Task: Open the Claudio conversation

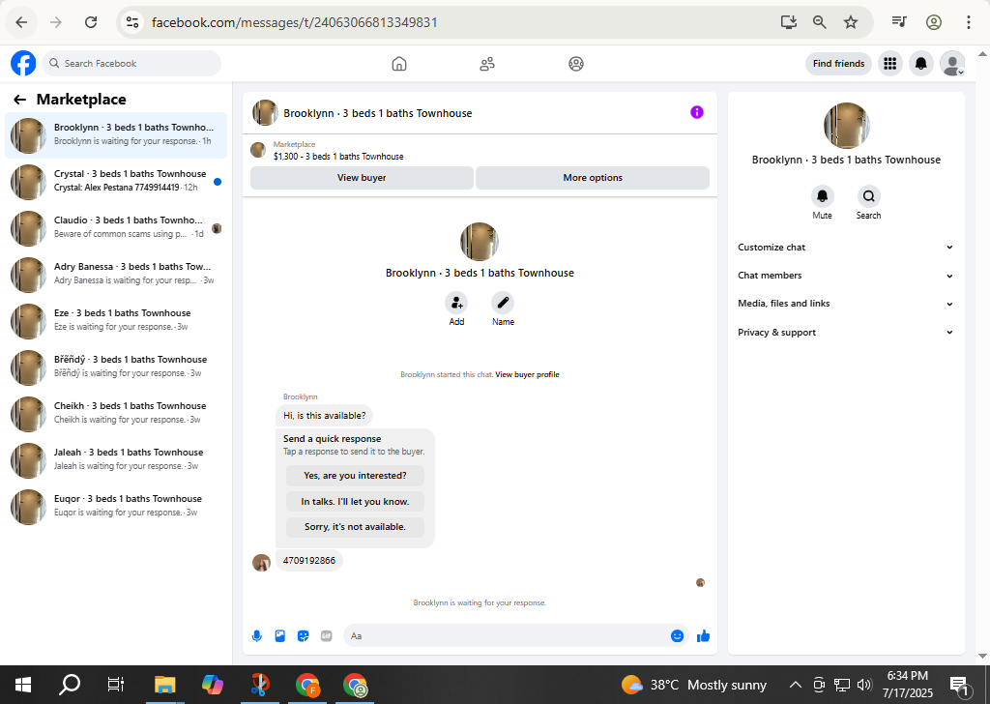Action: tap(116, 228)
